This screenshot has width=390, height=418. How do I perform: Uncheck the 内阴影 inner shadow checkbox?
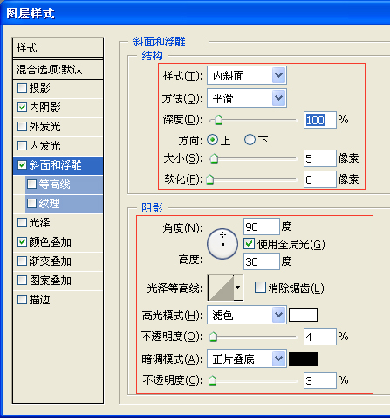pyautogui.click(x=22, y=107)
